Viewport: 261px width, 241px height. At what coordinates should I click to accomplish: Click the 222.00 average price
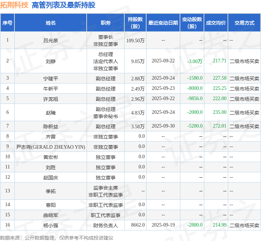[219, 99]
